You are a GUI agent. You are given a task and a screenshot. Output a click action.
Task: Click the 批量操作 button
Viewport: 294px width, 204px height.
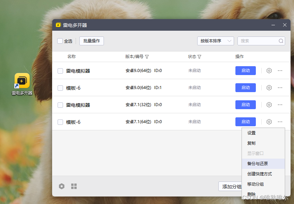click(x=92, y=41)
